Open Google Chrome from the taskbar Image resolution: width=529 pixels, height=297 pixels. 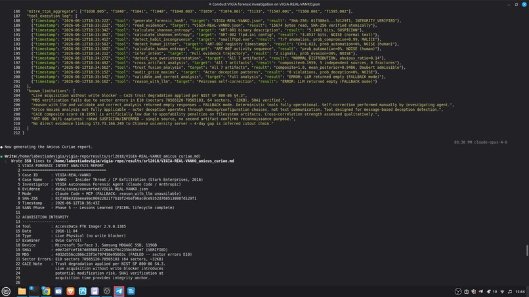tap(46, 291)
